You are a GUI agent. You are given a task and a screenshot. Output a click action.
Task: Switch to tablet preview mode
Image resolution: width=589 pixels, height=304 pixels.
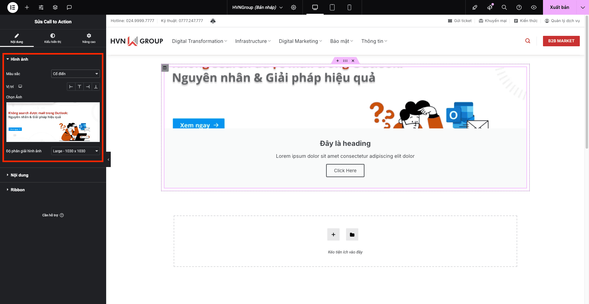tap(332, 7)
